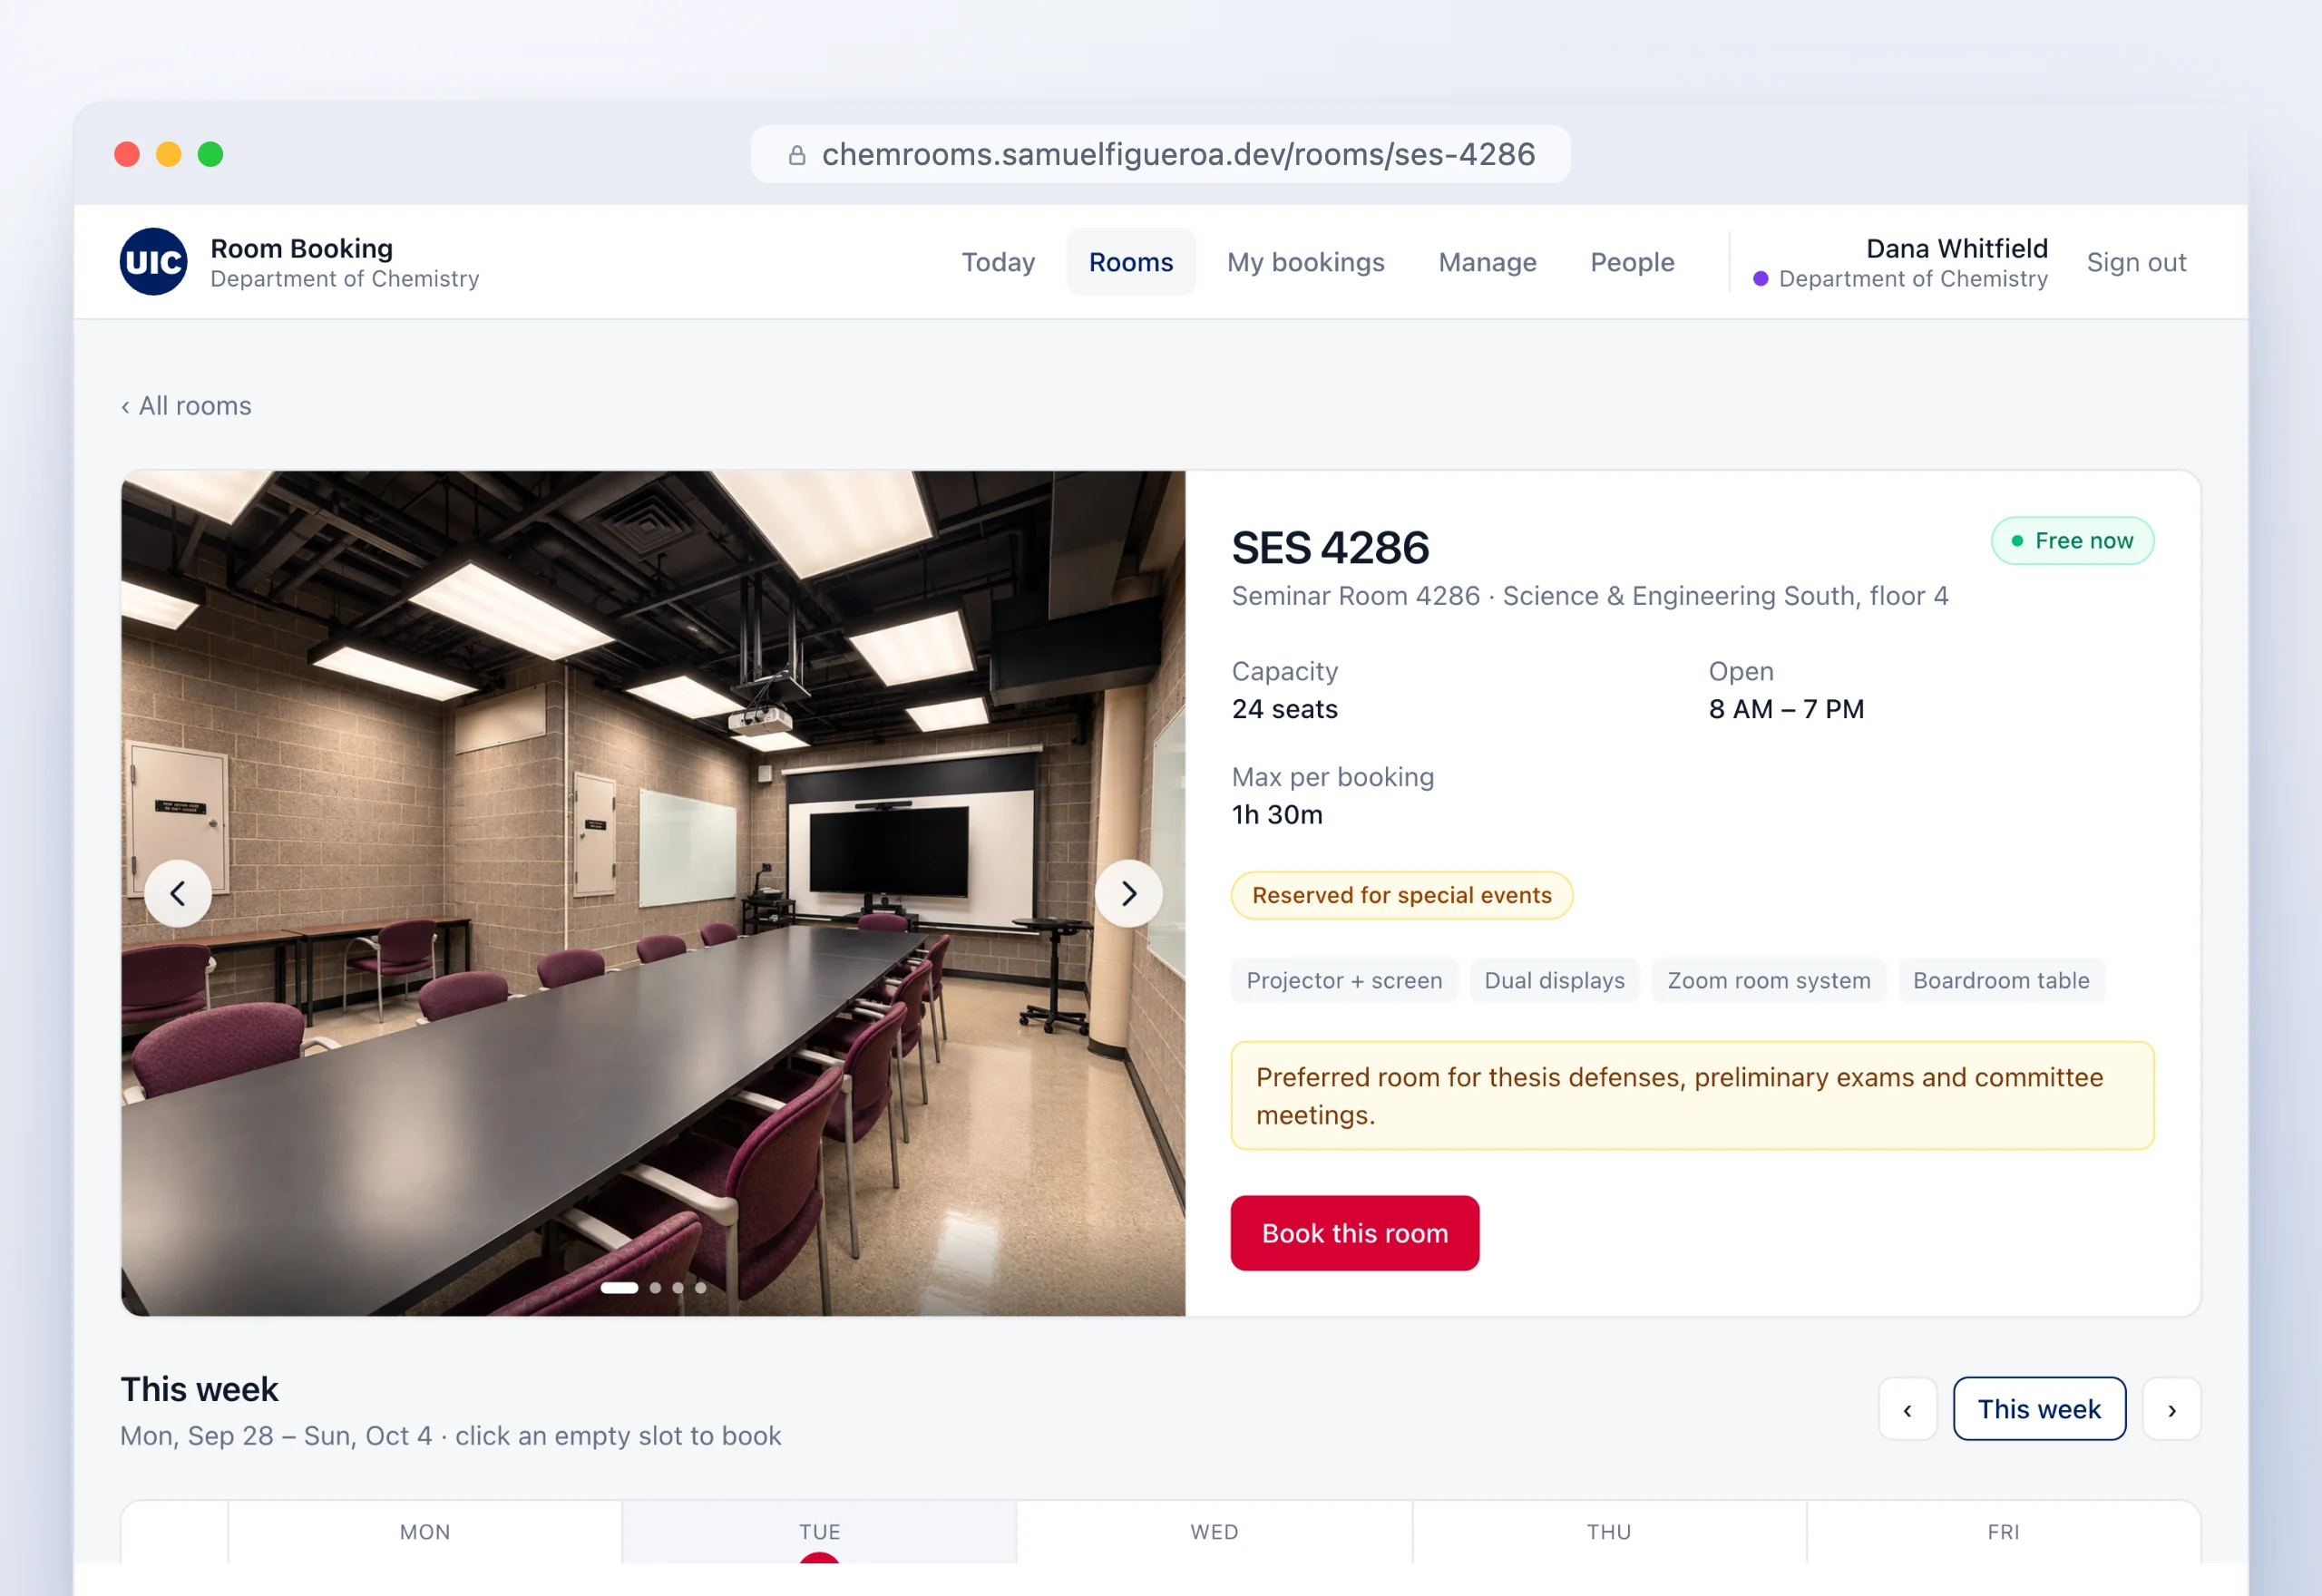Open the Manage section
Viewport: 2322px width, 1596px height.
(x=1487, y=262)
